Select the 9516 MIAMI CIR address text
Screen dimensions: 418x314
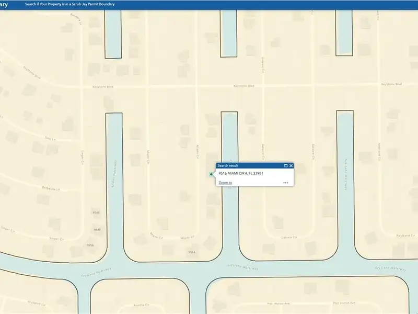tap(240, 173)
